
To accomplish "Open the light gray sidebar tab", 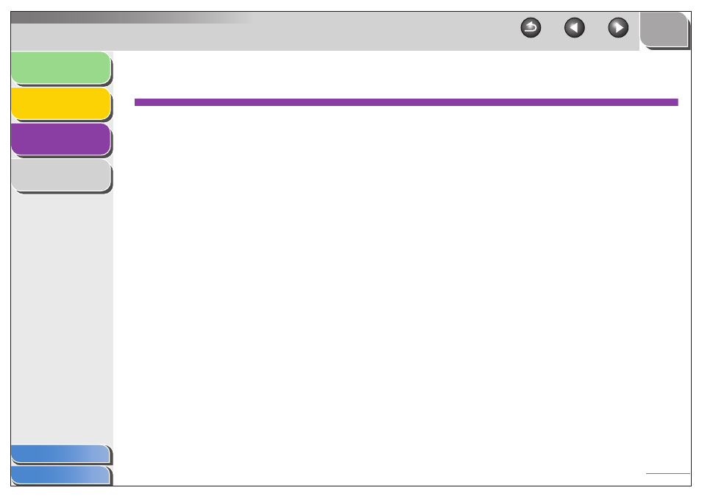I will pos(61,175).
